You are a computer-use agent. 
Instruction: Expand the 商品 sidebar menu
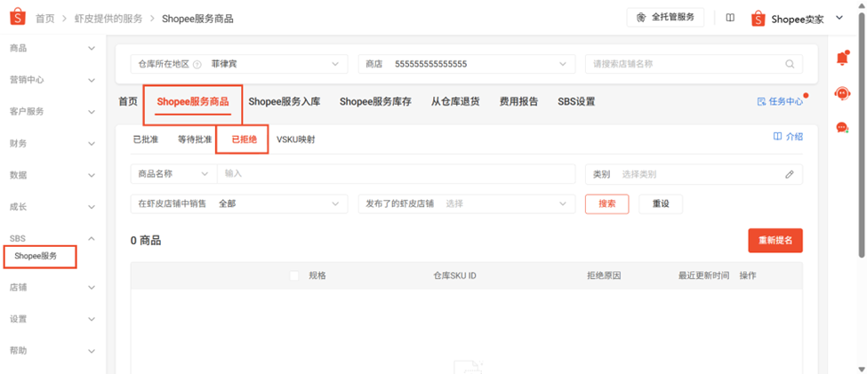(92, 49)
